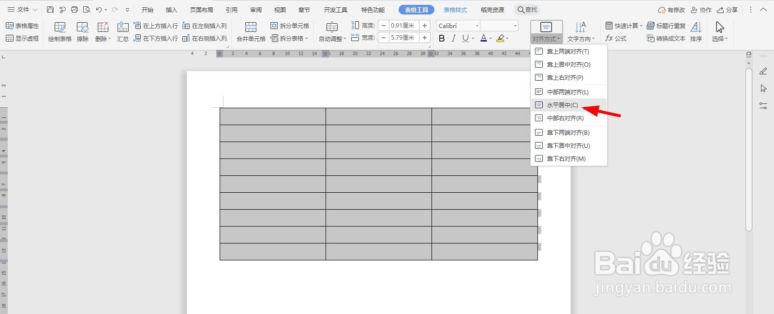Screen dimensions: 774x314
Task: Toggle 标题行重复 header row repeat
Action: coord(666,26)
